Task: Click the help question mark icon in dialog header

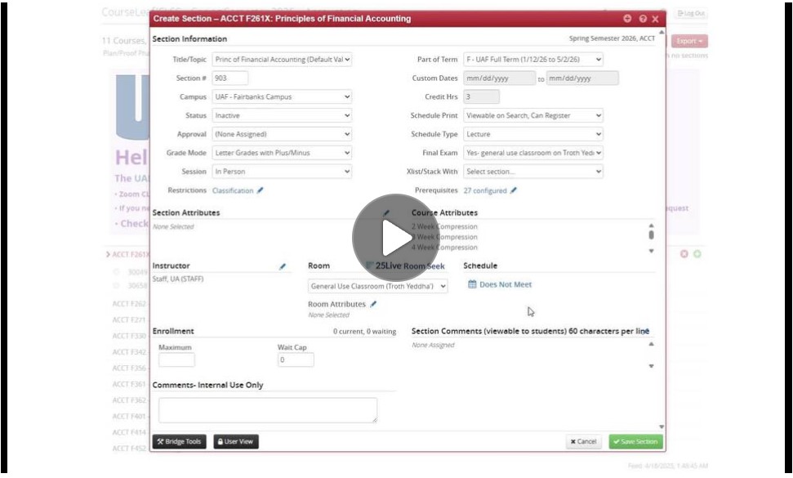Action: click(642, 18)
